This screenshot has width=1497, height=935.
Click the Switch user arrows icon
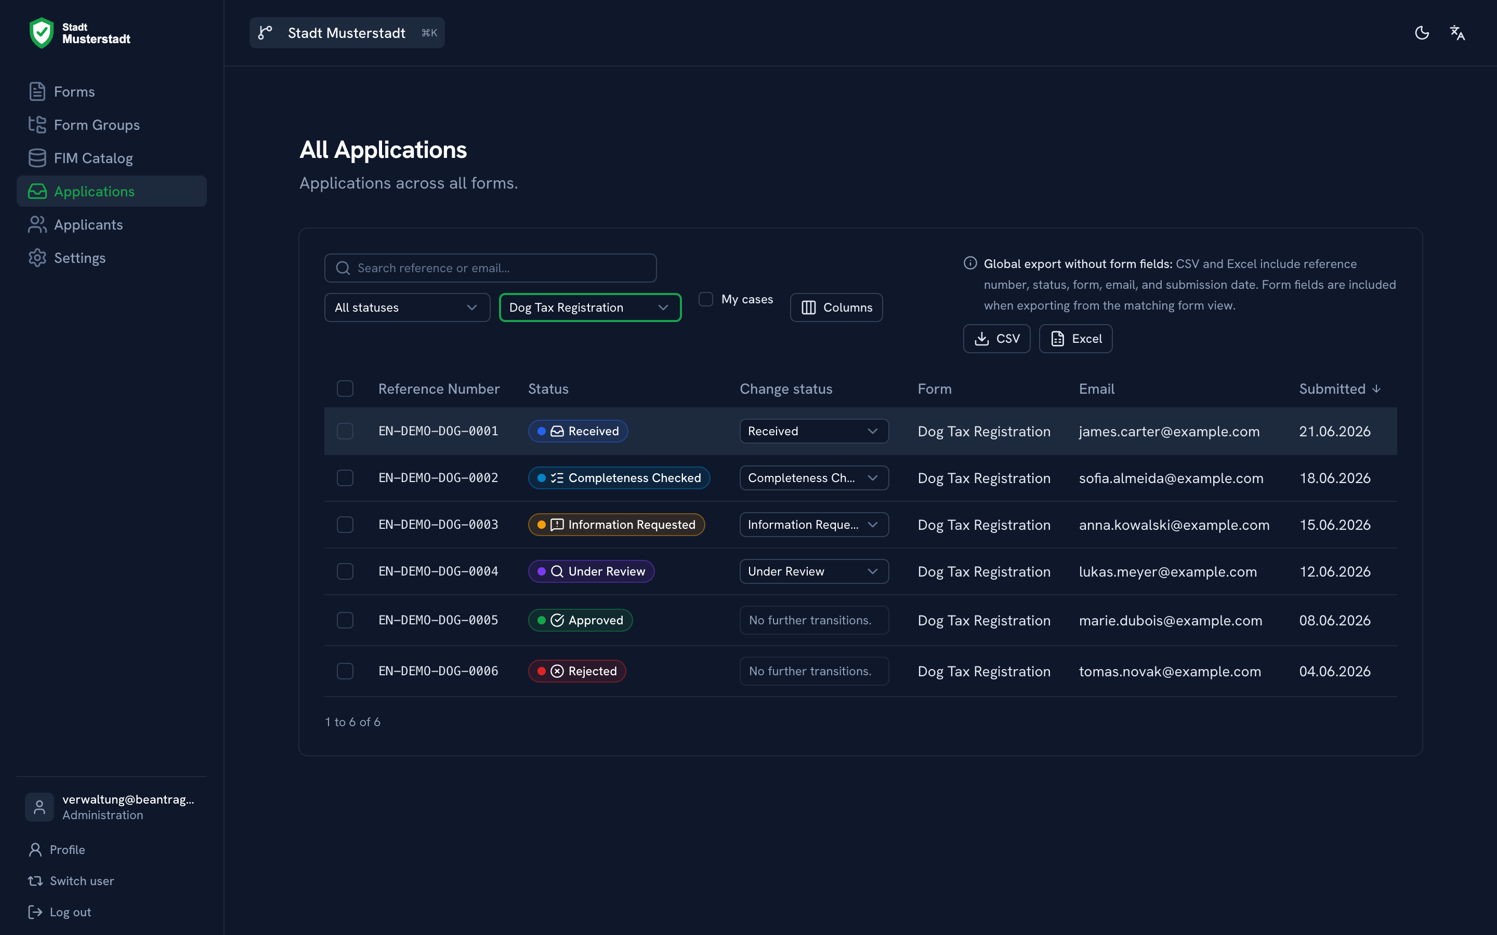[35, 880]
